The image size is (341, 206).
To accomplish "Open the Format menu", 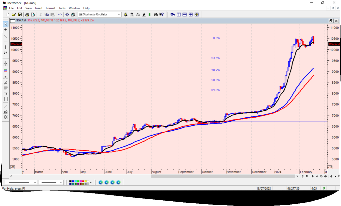I will coord(51,8).
